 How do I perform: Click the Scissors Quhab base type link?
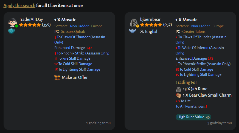[x=73, y=32]
